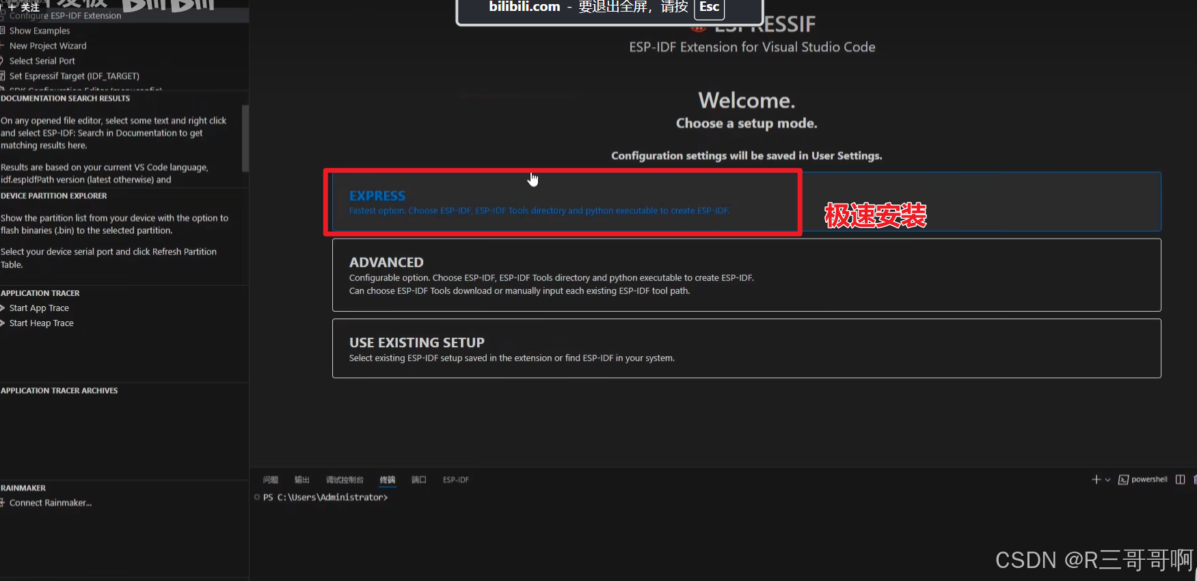Click the Show Examples list icon
Image resolution: width=1197 pixels, height=581 pixels.
(3, 31)
